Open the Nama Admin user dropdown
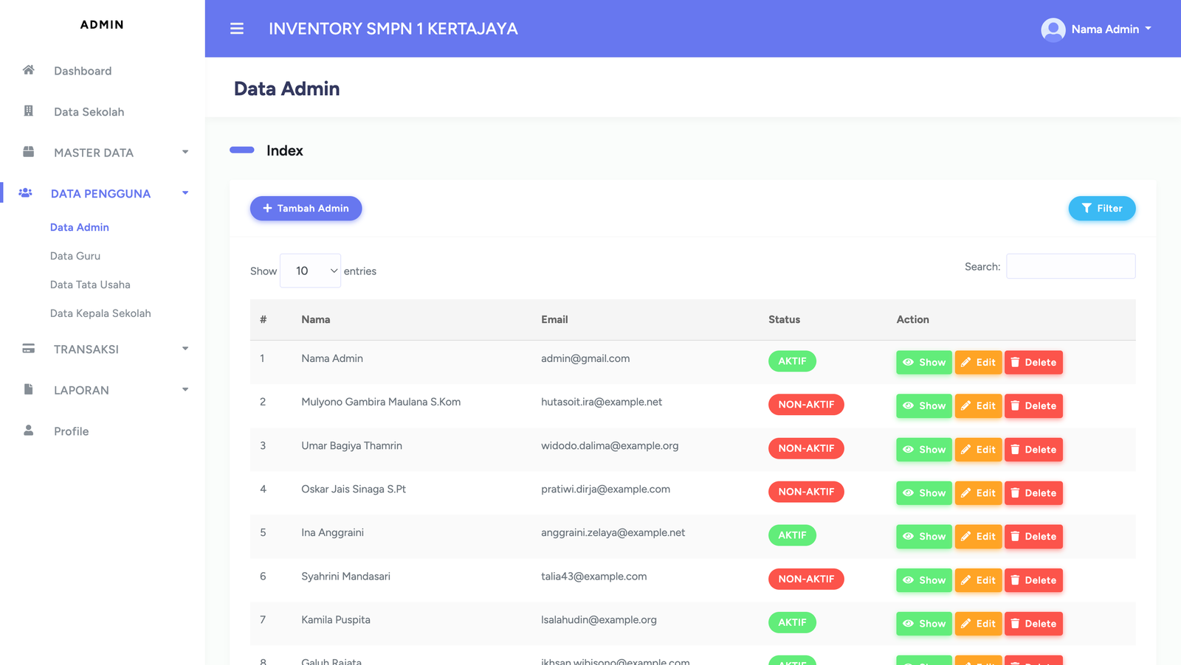 (1110, 29)
